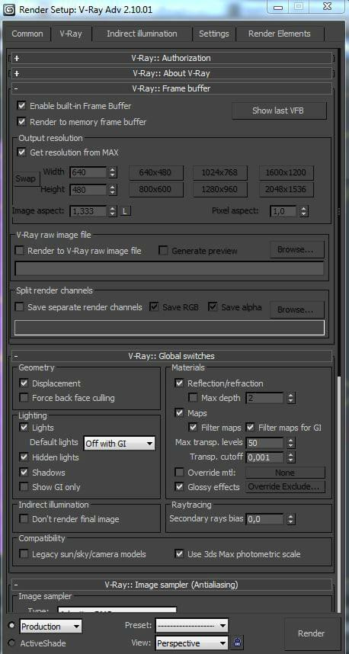The width and height of the screenshot is (349, 654).
Task: Click the lock view icon beside Perspective
Action: click(238, 643)
